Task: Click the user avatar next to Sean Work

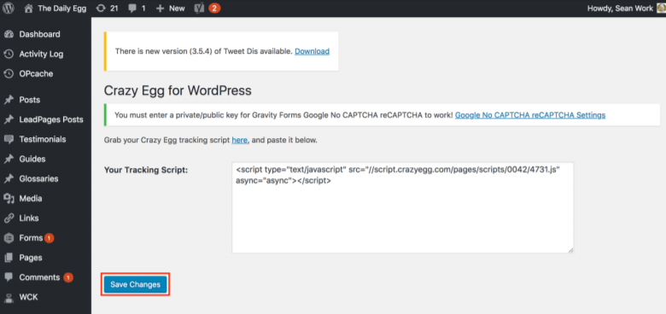Action: 661,8
